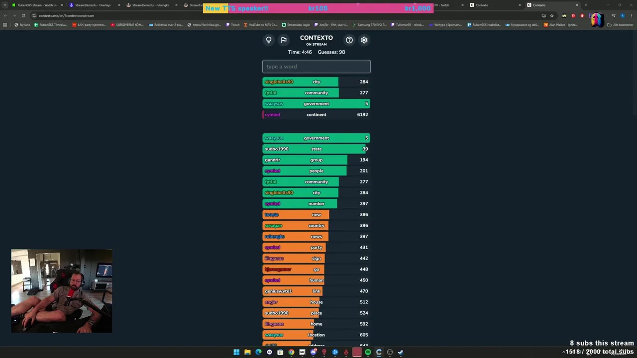Click the CONTEXTO title

317,38
